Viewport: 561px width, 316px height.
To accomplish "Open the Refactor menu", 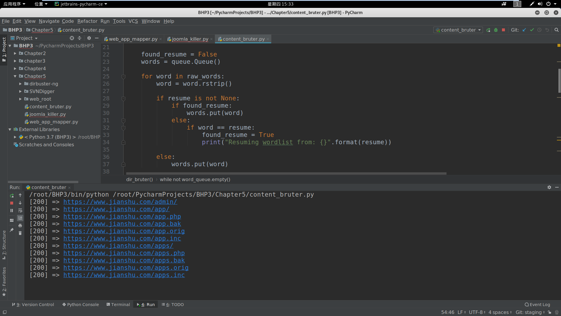I will tap(87, 21).
